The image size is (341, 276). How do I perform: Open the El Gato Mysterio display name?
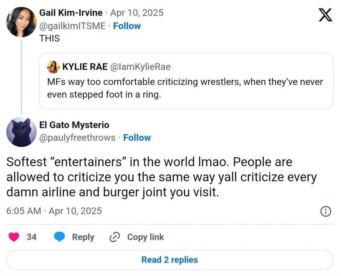(x=74, y=125)
